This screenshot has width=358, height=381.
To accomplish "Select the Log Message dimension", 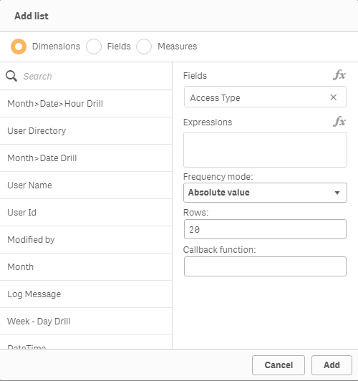I will 86,294.
